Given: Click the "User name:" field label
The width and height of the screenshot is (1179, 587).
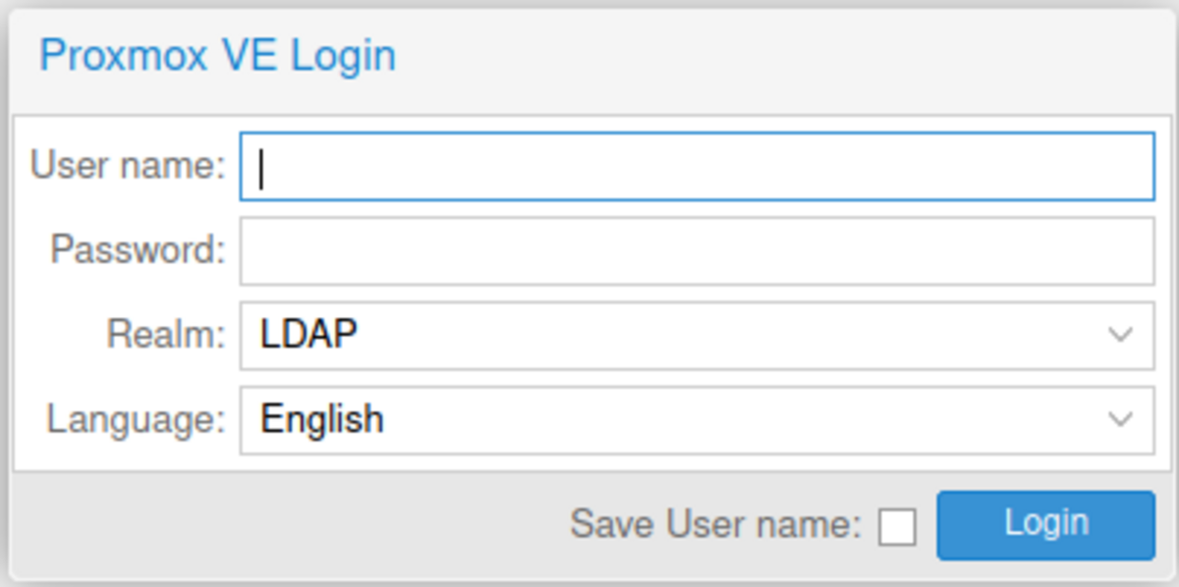Looking at the screenshot, I should click(128, 166).
